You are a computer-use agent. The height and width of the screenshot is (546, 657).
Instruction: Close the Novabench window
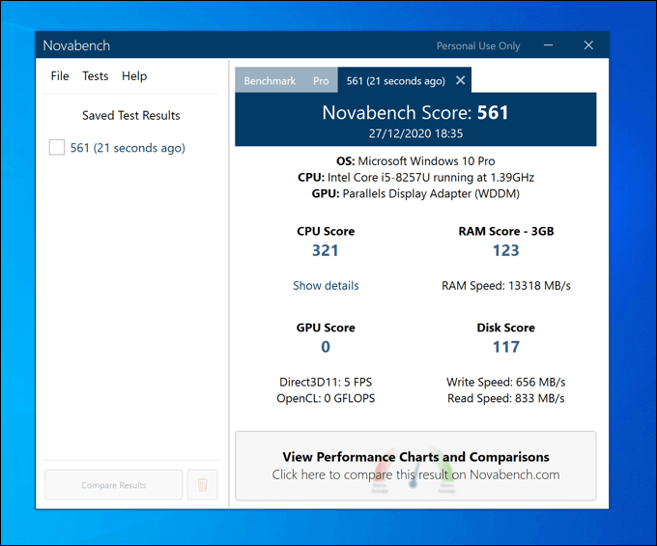(588, 45)
